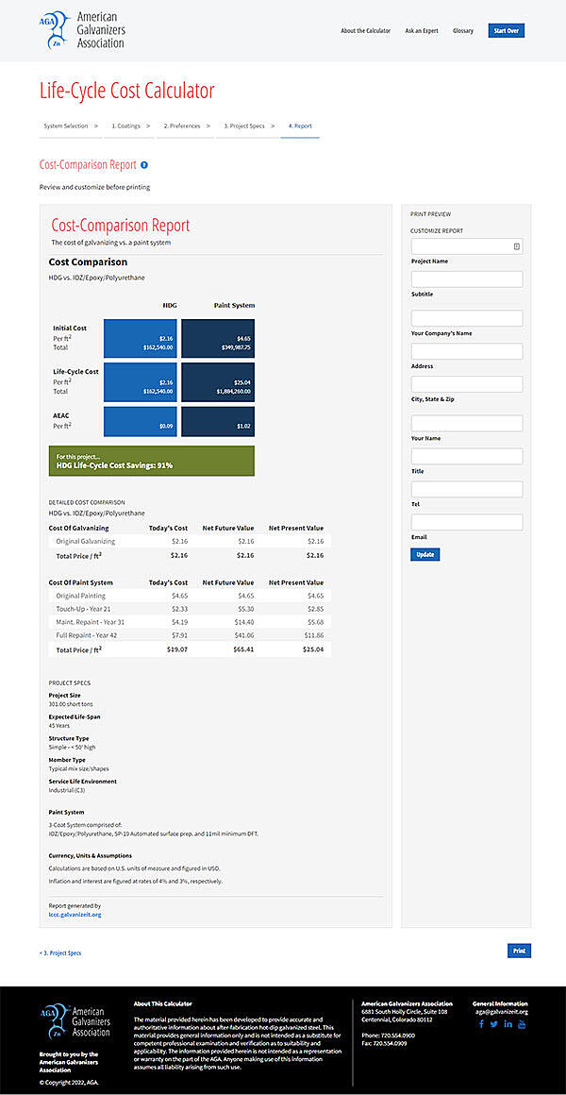
Task: Click the AGA logo in the header
Action: (82, 30)
